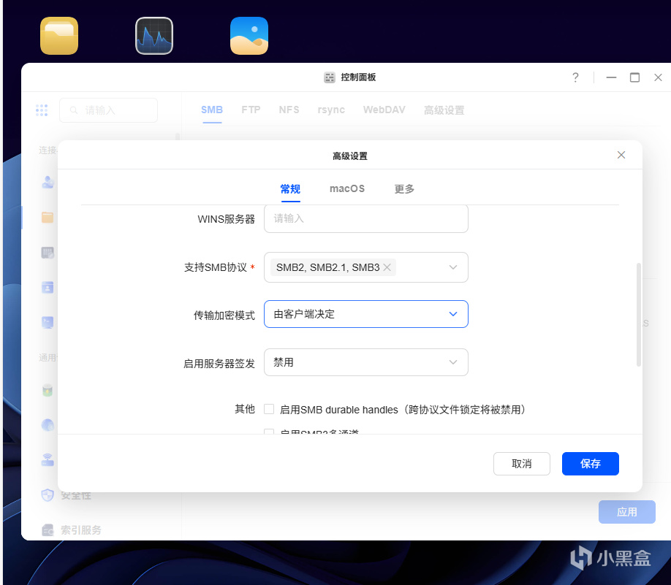Focus the WINS服务器 input field
The height and width of the screenshot is (585, 671).
(x=366, y=218)
